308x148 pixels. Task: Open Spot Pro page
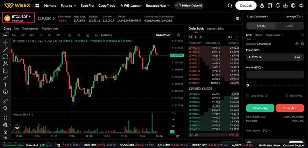tap(87, 5)
